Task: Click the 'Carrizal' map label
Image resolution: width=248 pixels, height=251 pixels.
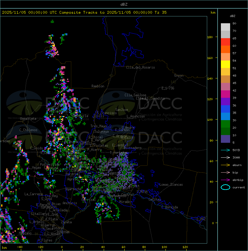Action: pos(89,200)
